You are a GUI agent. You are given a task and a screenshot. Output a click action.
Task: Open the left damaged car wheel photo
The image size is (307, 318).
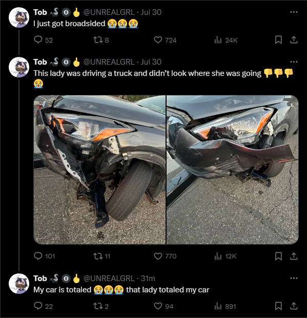(99, 170)
